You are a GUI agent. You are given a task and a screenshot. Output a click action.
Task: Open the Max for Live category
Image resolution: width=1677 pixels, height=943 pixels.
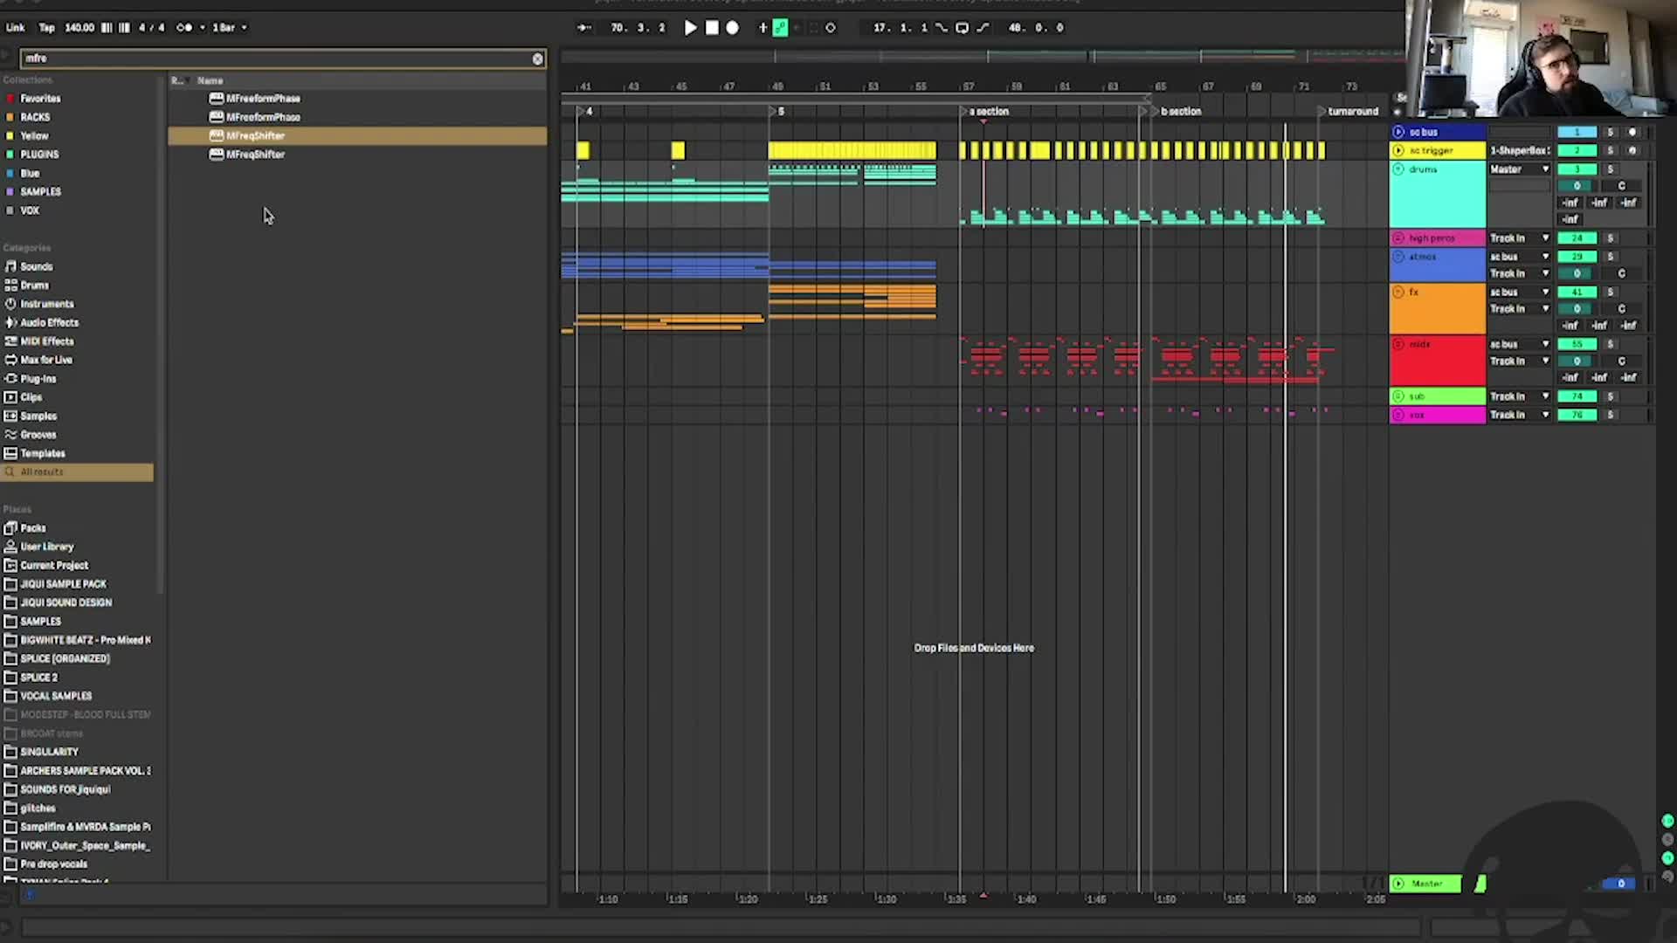[x=46, y=360]
